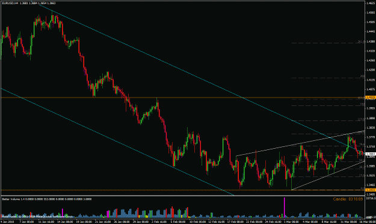Image resolution: width=376 pixels, height=224 pixels.
Task: Click the 1.4200 price scale label
Action: pyautogui.click(x=371, y=70)
